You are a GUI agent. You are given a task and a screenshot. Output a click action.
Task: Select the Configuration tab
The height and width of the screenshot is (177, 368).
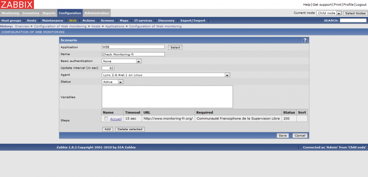click(70, 13)
